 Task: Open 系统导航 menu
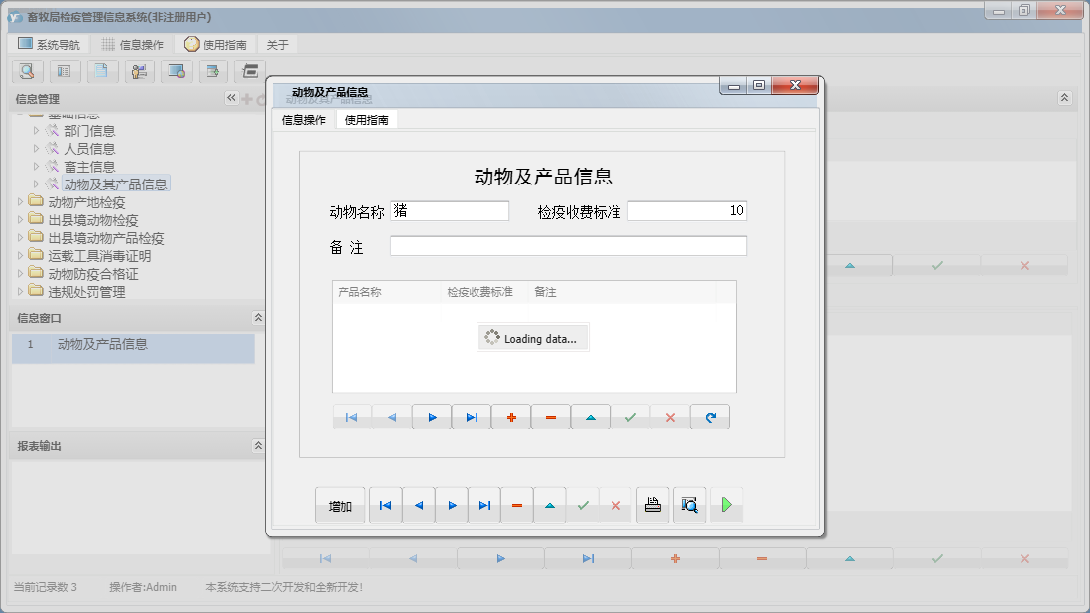(49, 44)
